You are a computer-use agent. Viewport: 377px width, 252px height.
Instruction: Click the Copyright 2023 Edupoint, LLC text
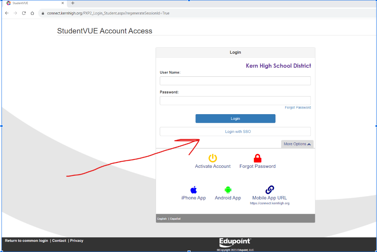point(235,250)
